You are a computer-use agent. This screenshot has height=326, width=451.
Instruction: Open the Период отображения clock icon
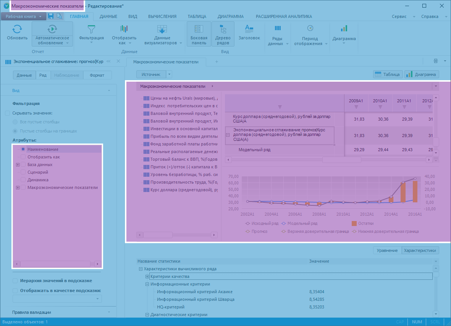(x=310, y=29)
